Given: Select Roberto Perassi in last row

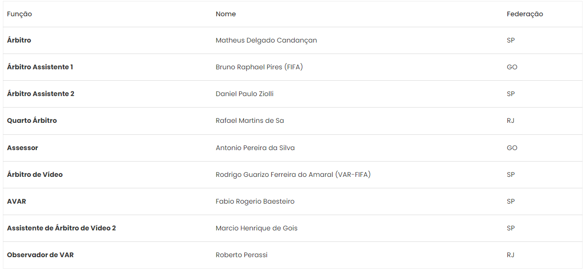Looking at the screenshot, I should [x=241, y=255].
